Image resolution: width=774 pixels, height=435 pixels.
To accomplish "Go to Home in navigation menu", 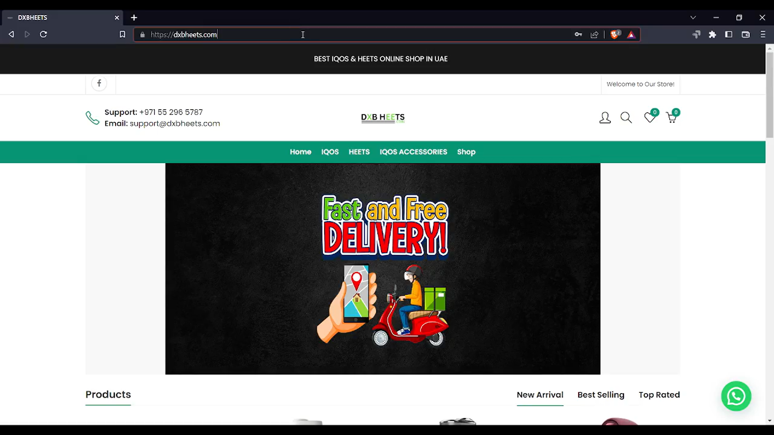I will point(300,152).
